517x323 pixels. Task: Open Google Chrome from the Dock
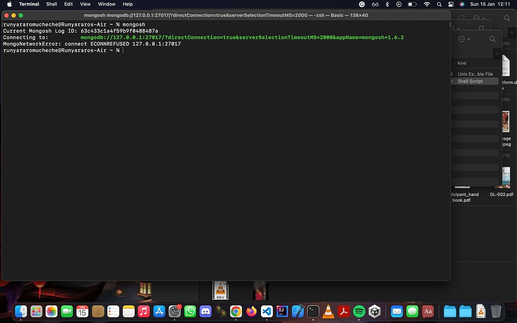point(235,311)
